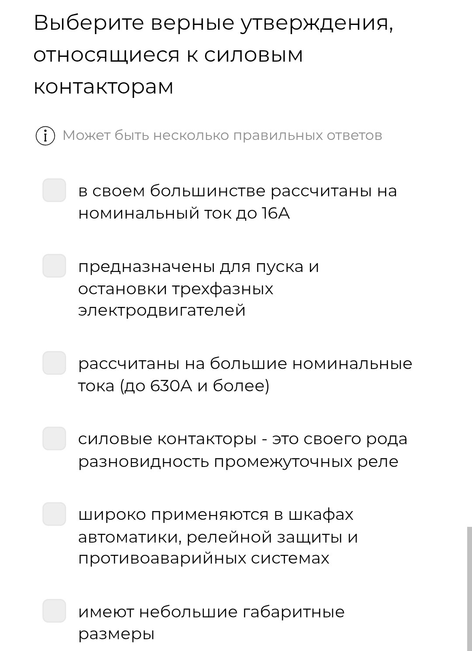Mark checkbox 'широко применяются в шкафах автоматики'
The image size is (472, 651).
(54, 514)
